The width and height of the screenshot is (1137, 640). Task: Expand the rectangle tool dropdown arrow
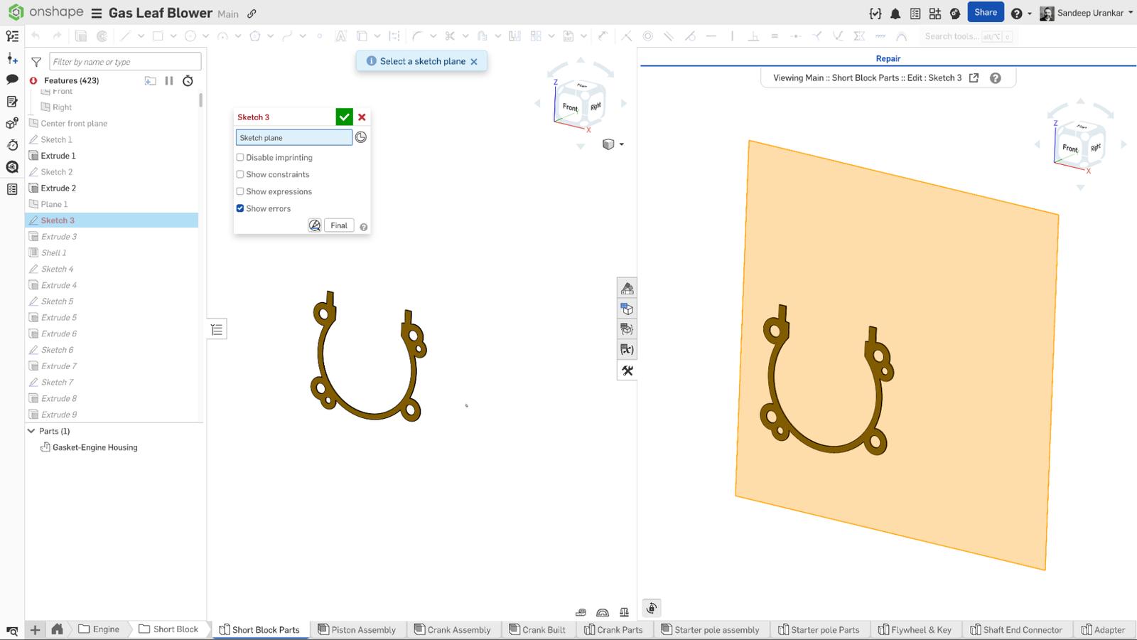[x=172, y=36]
